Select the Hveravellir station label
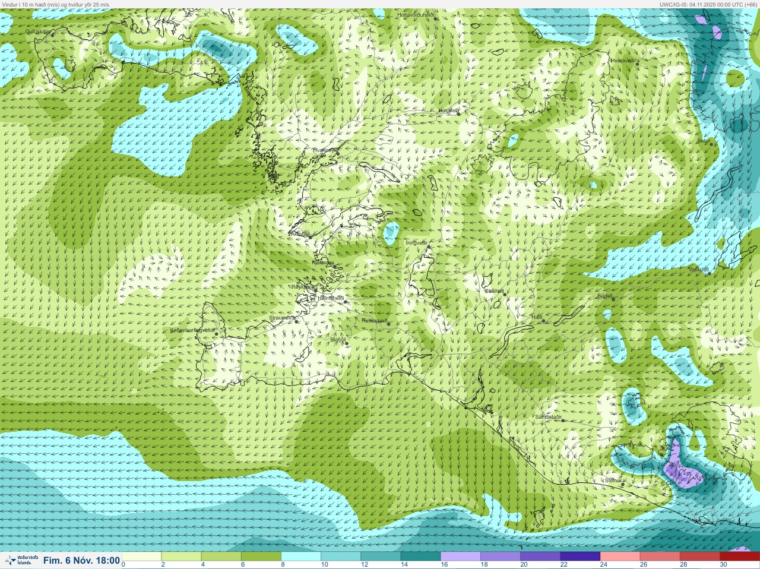 [x=623, y=60]
